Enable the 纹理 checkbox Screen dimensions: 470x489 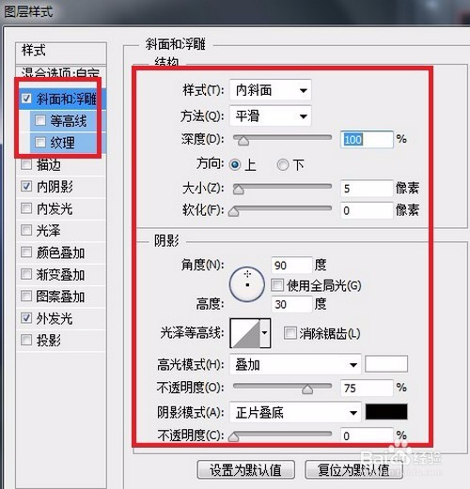pos(40,143)
